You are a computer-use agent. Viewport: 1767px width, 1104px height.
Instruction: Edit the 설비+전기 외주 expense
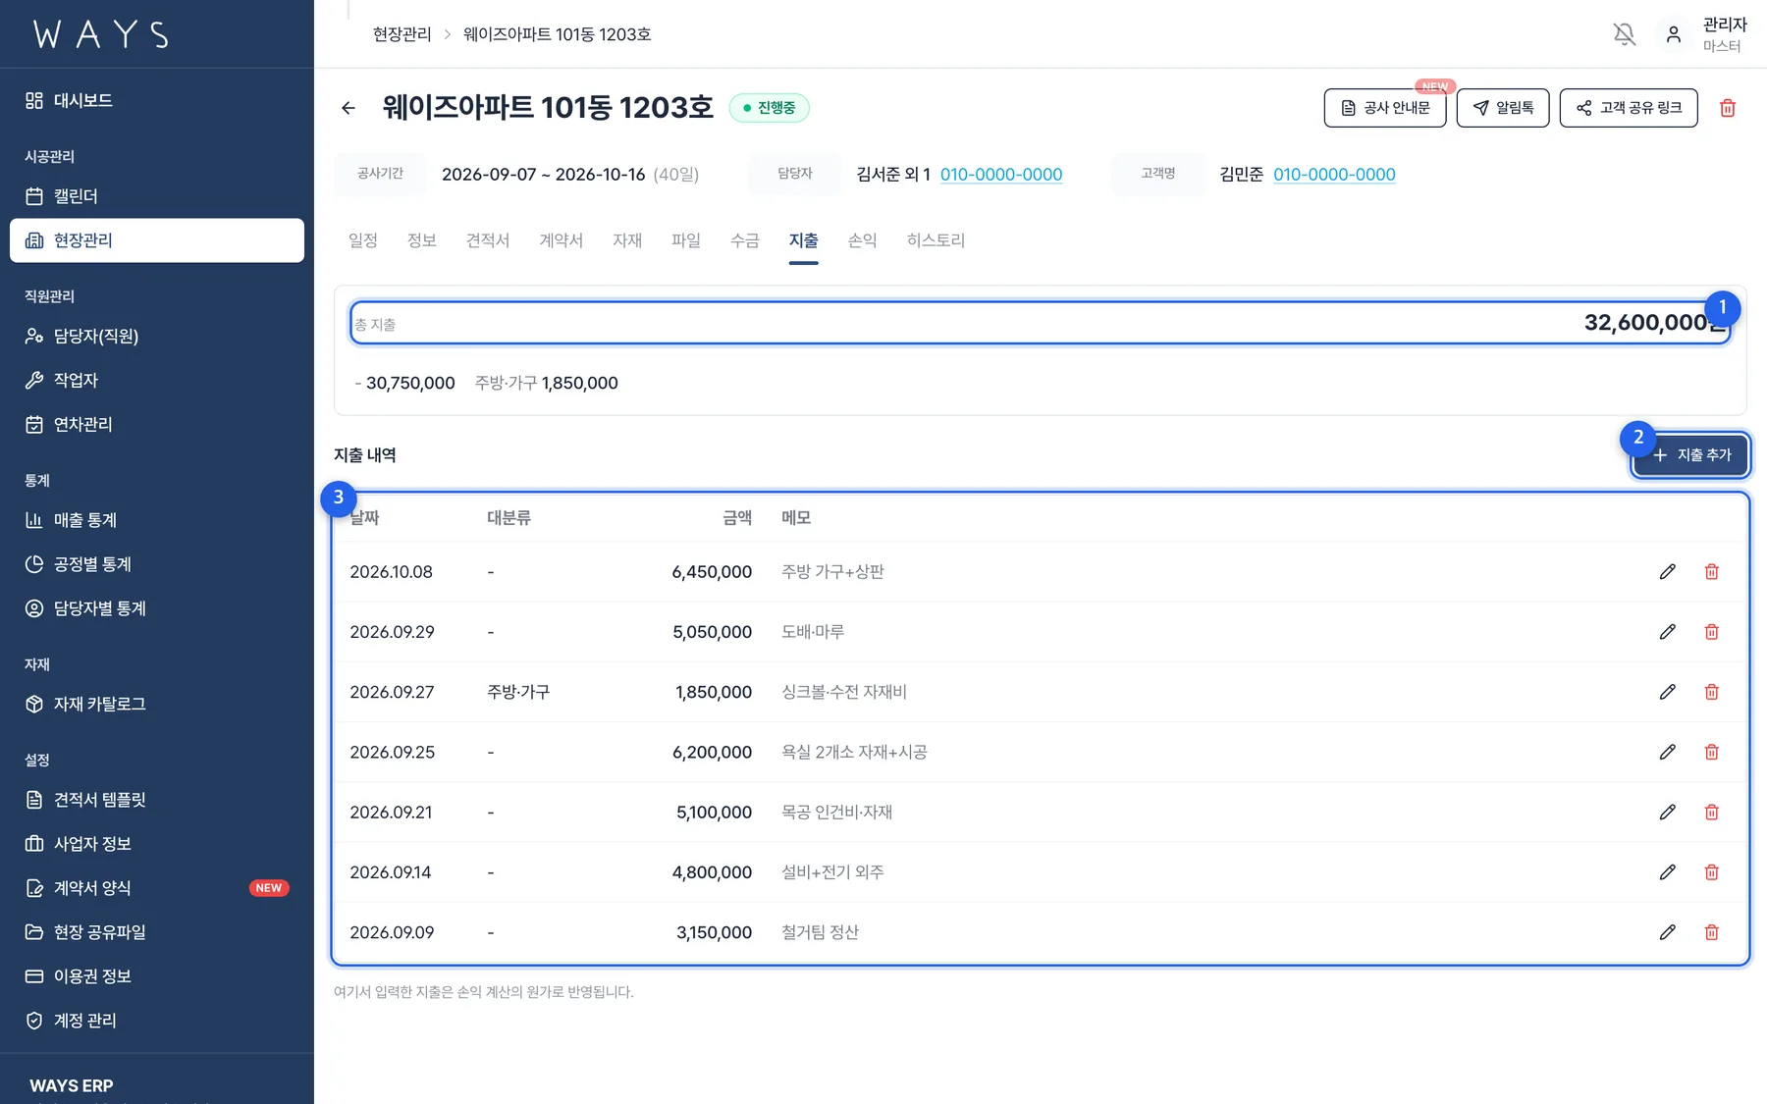[1667, 872]
